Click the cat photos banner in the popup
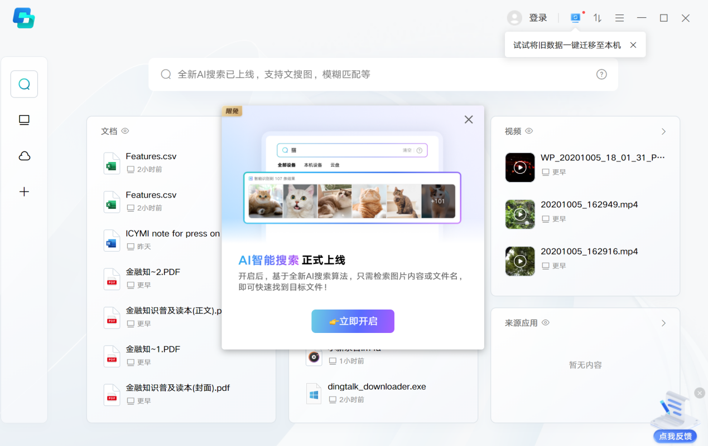 pos(353,198)
